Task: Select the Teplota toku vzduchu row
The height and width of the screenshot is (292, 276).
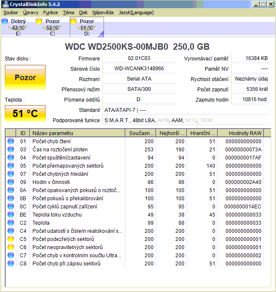Action: tap(135, 214)
